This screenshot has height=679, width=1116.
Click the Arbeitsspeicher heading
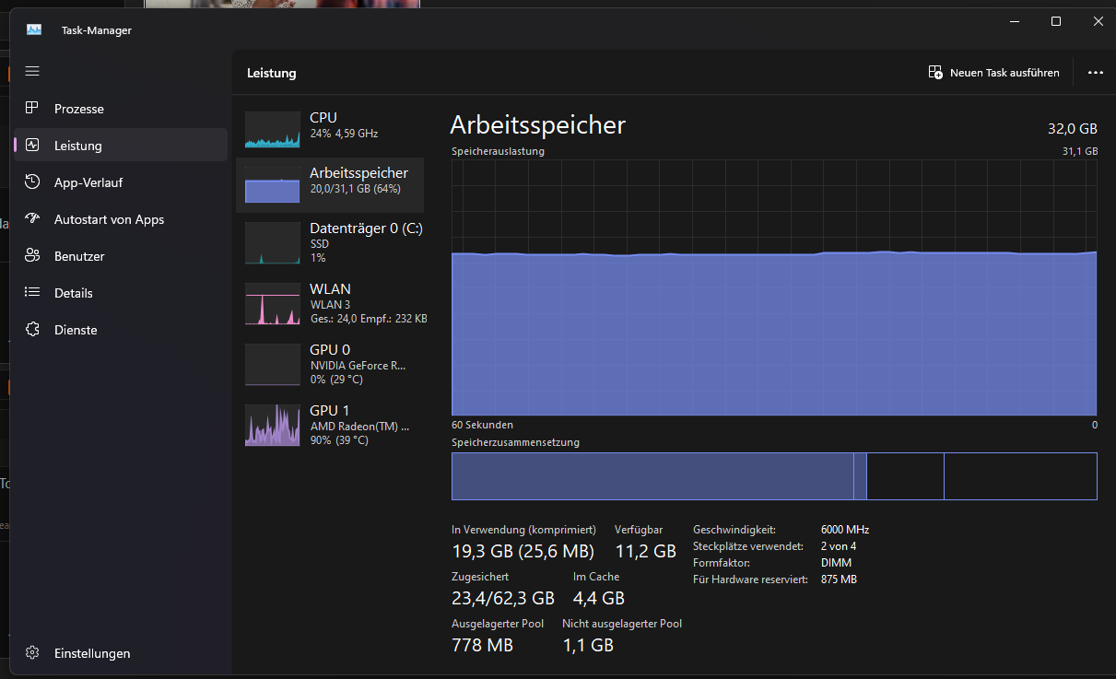538,124
